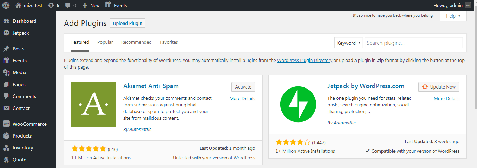Activate the Akismet Anti-Spam plugin

pyautogui.click(x=243, y=87)
